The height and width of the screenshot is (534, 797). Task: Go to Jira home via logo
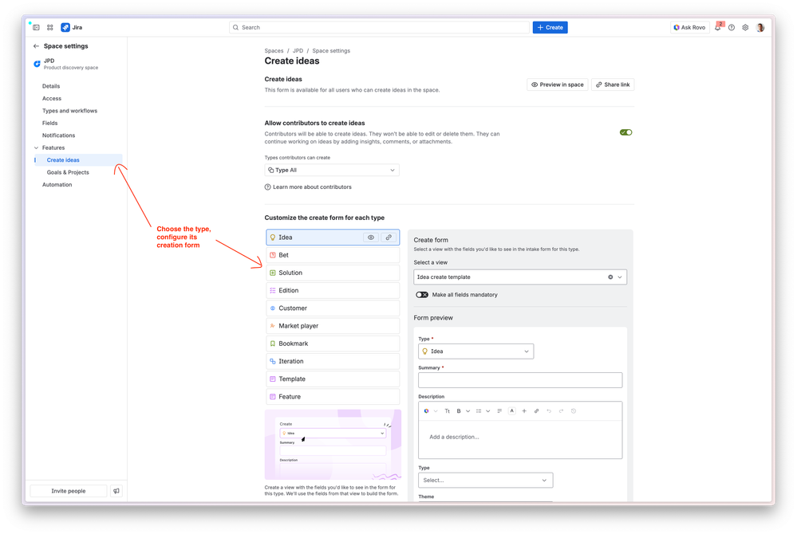72,27
